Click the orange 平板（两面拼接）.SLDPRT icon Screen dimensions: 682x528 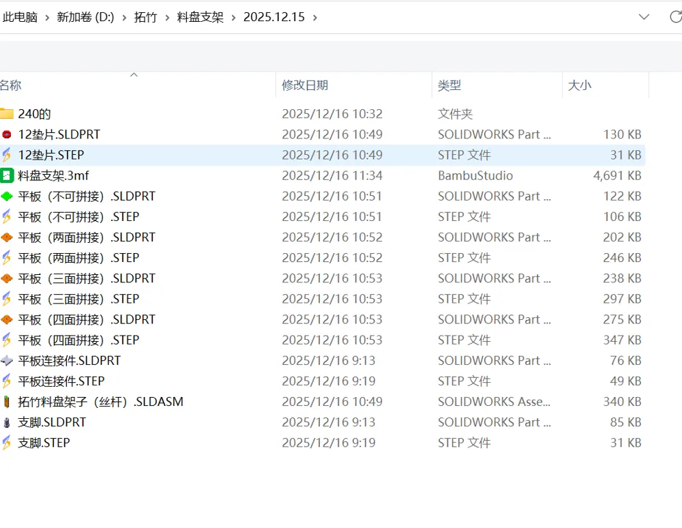coord(7,237)
